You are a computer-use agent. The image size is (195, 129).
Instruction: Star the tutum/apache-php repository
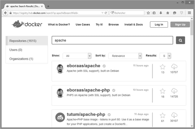tap(162, 115)
